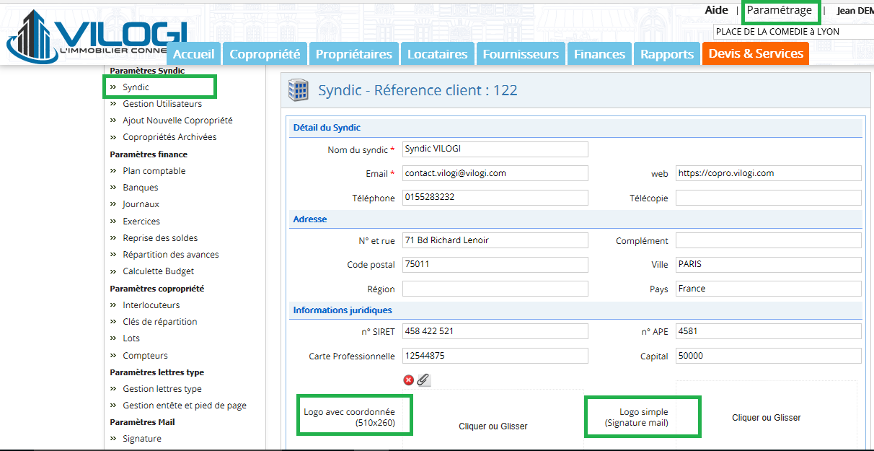
Task: Open Calculette Budget
Action: [x=158, y=271]
